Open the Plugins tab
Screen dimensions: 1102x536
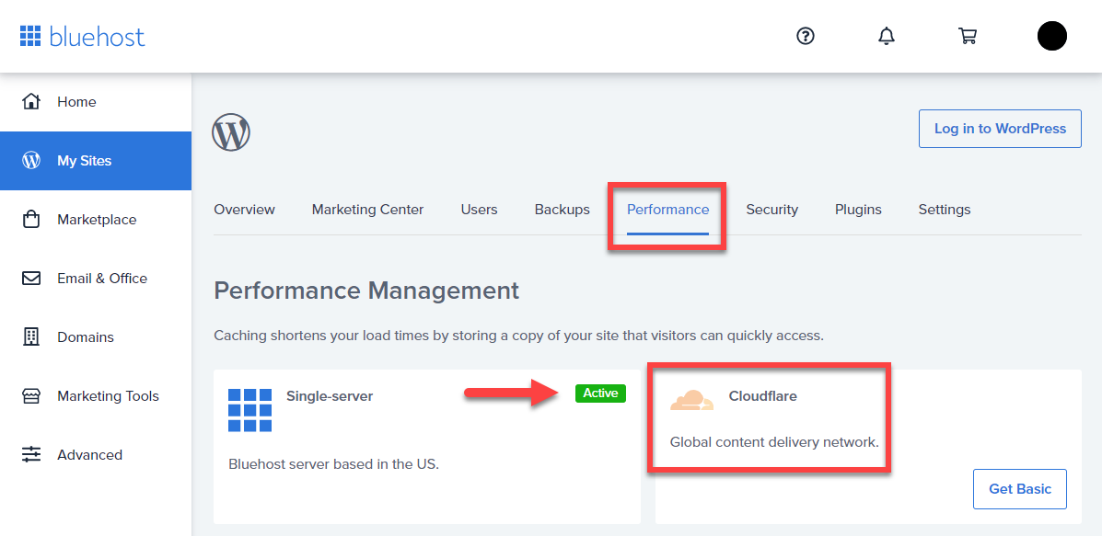point(858,209)
